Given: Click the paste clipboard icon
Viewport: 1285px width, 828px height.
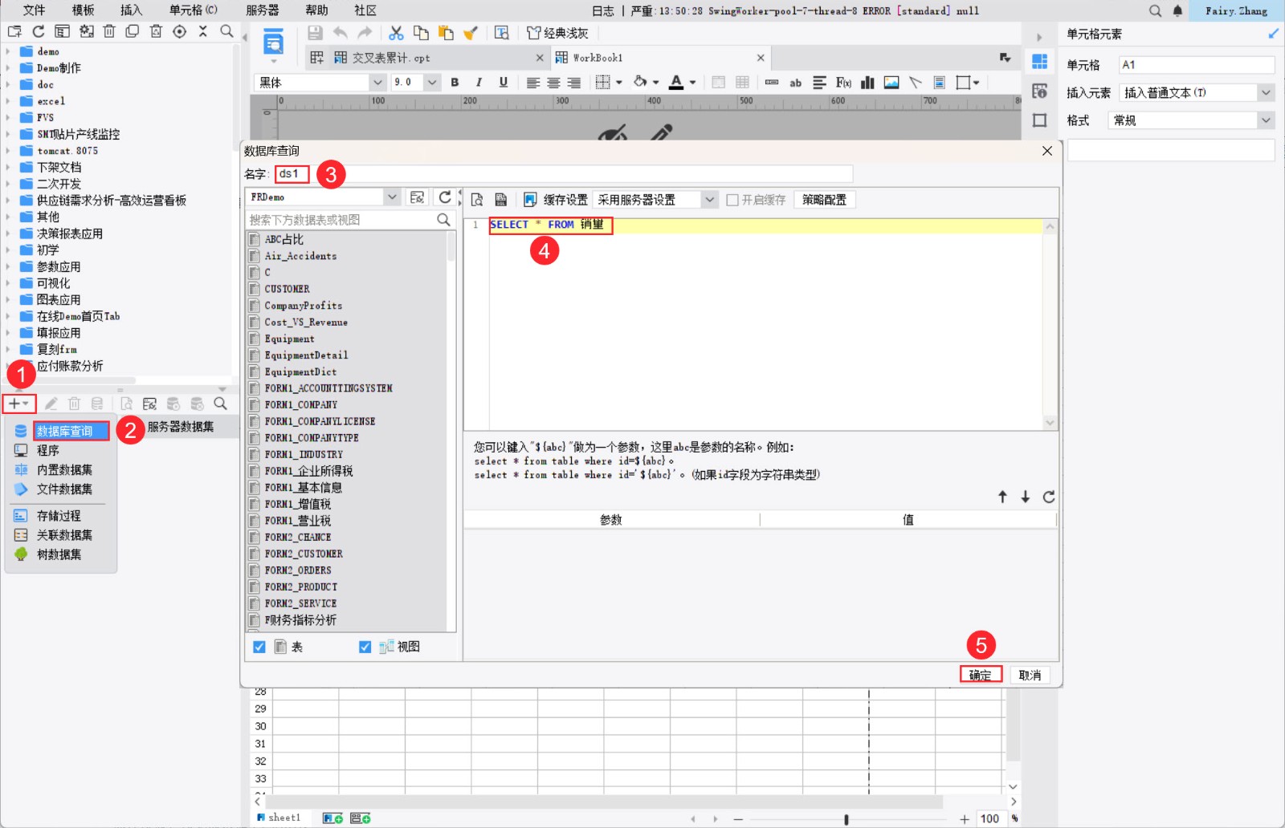Looking at the screenshot, I should pyautogui.click(x=446, y=33).
